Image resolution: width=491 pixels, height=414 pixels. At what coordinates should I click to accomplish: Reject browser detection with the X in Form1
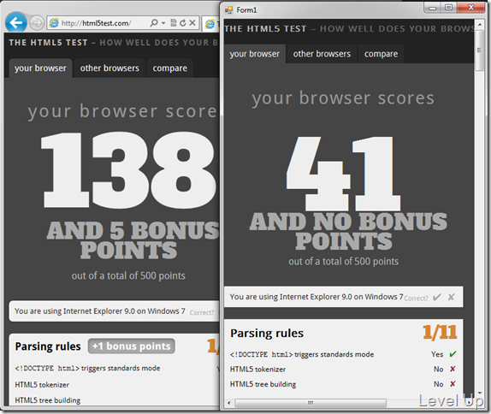(451, 297)
